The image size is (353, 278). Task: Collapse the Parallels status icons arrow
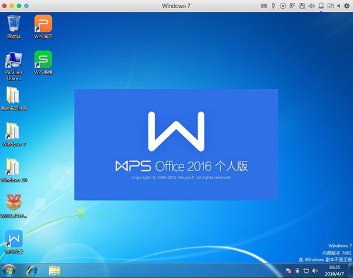click(x=338, y=6)
